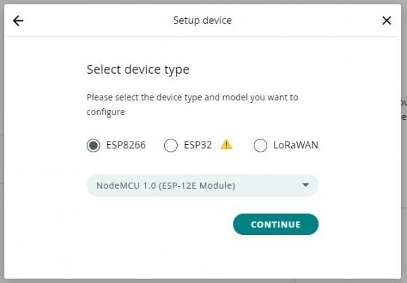
Task: Click the header divider line under title
Action: 202,37
